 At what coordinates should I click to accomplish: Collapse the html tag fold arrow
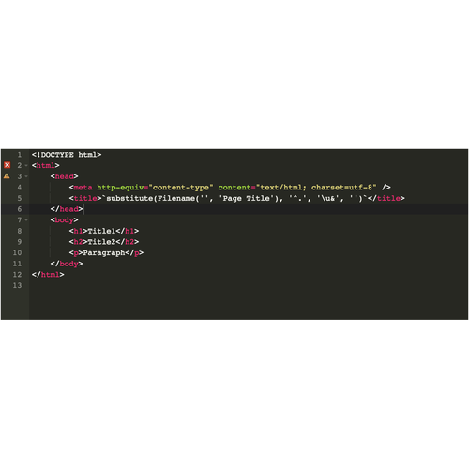(26, 165)
